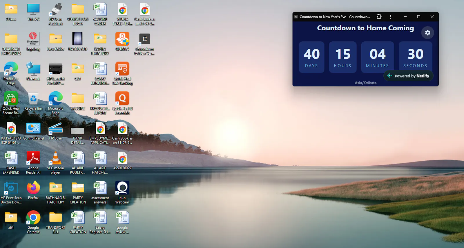This screenshot has width=464, height=248.
Task: Select the This PC desktop icon
Action: [33, 13]
